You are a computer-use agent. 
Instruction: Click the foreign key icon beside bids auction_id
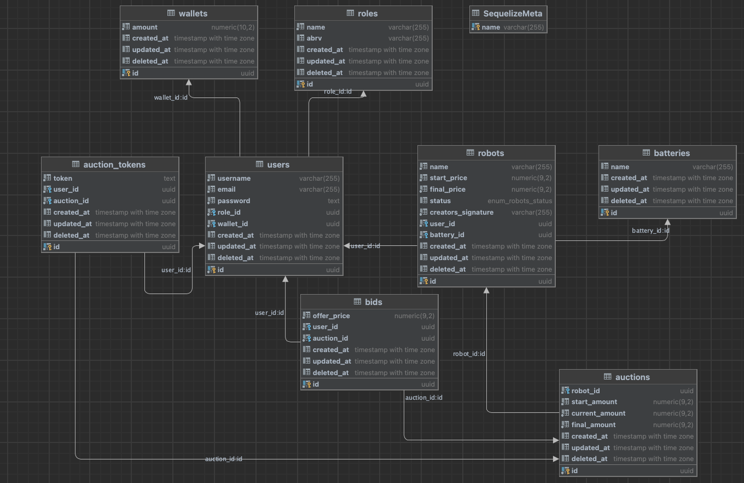pyautogui.click(x=307, y=338)
